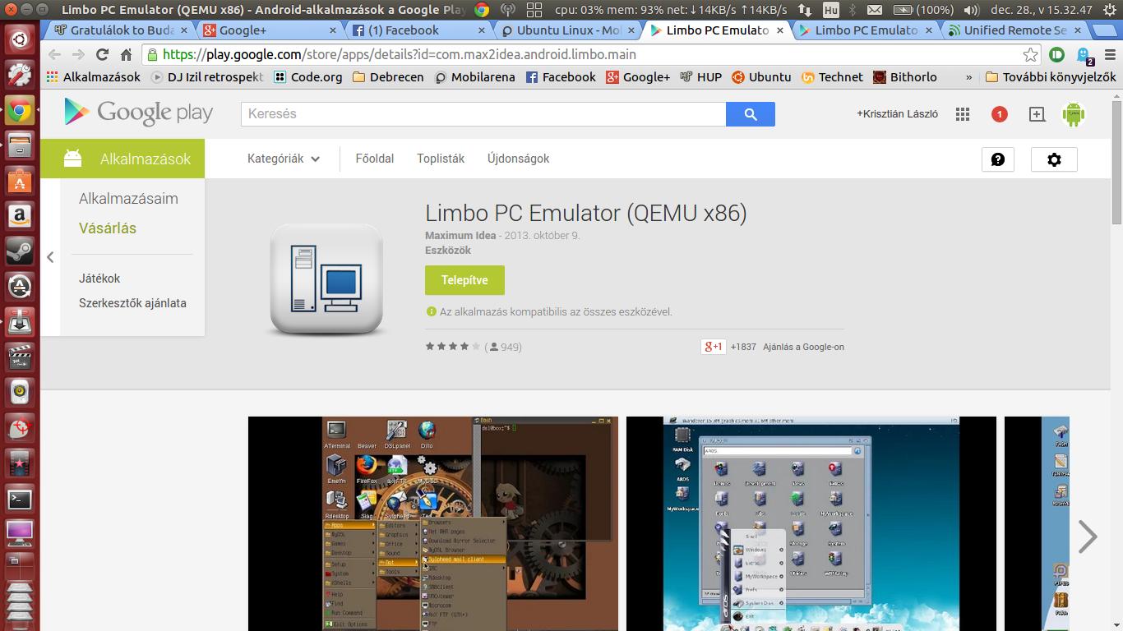This screenshot has width=1123, height=631.
Task: Open the Play Store help question icon
Action: (998, 159)
